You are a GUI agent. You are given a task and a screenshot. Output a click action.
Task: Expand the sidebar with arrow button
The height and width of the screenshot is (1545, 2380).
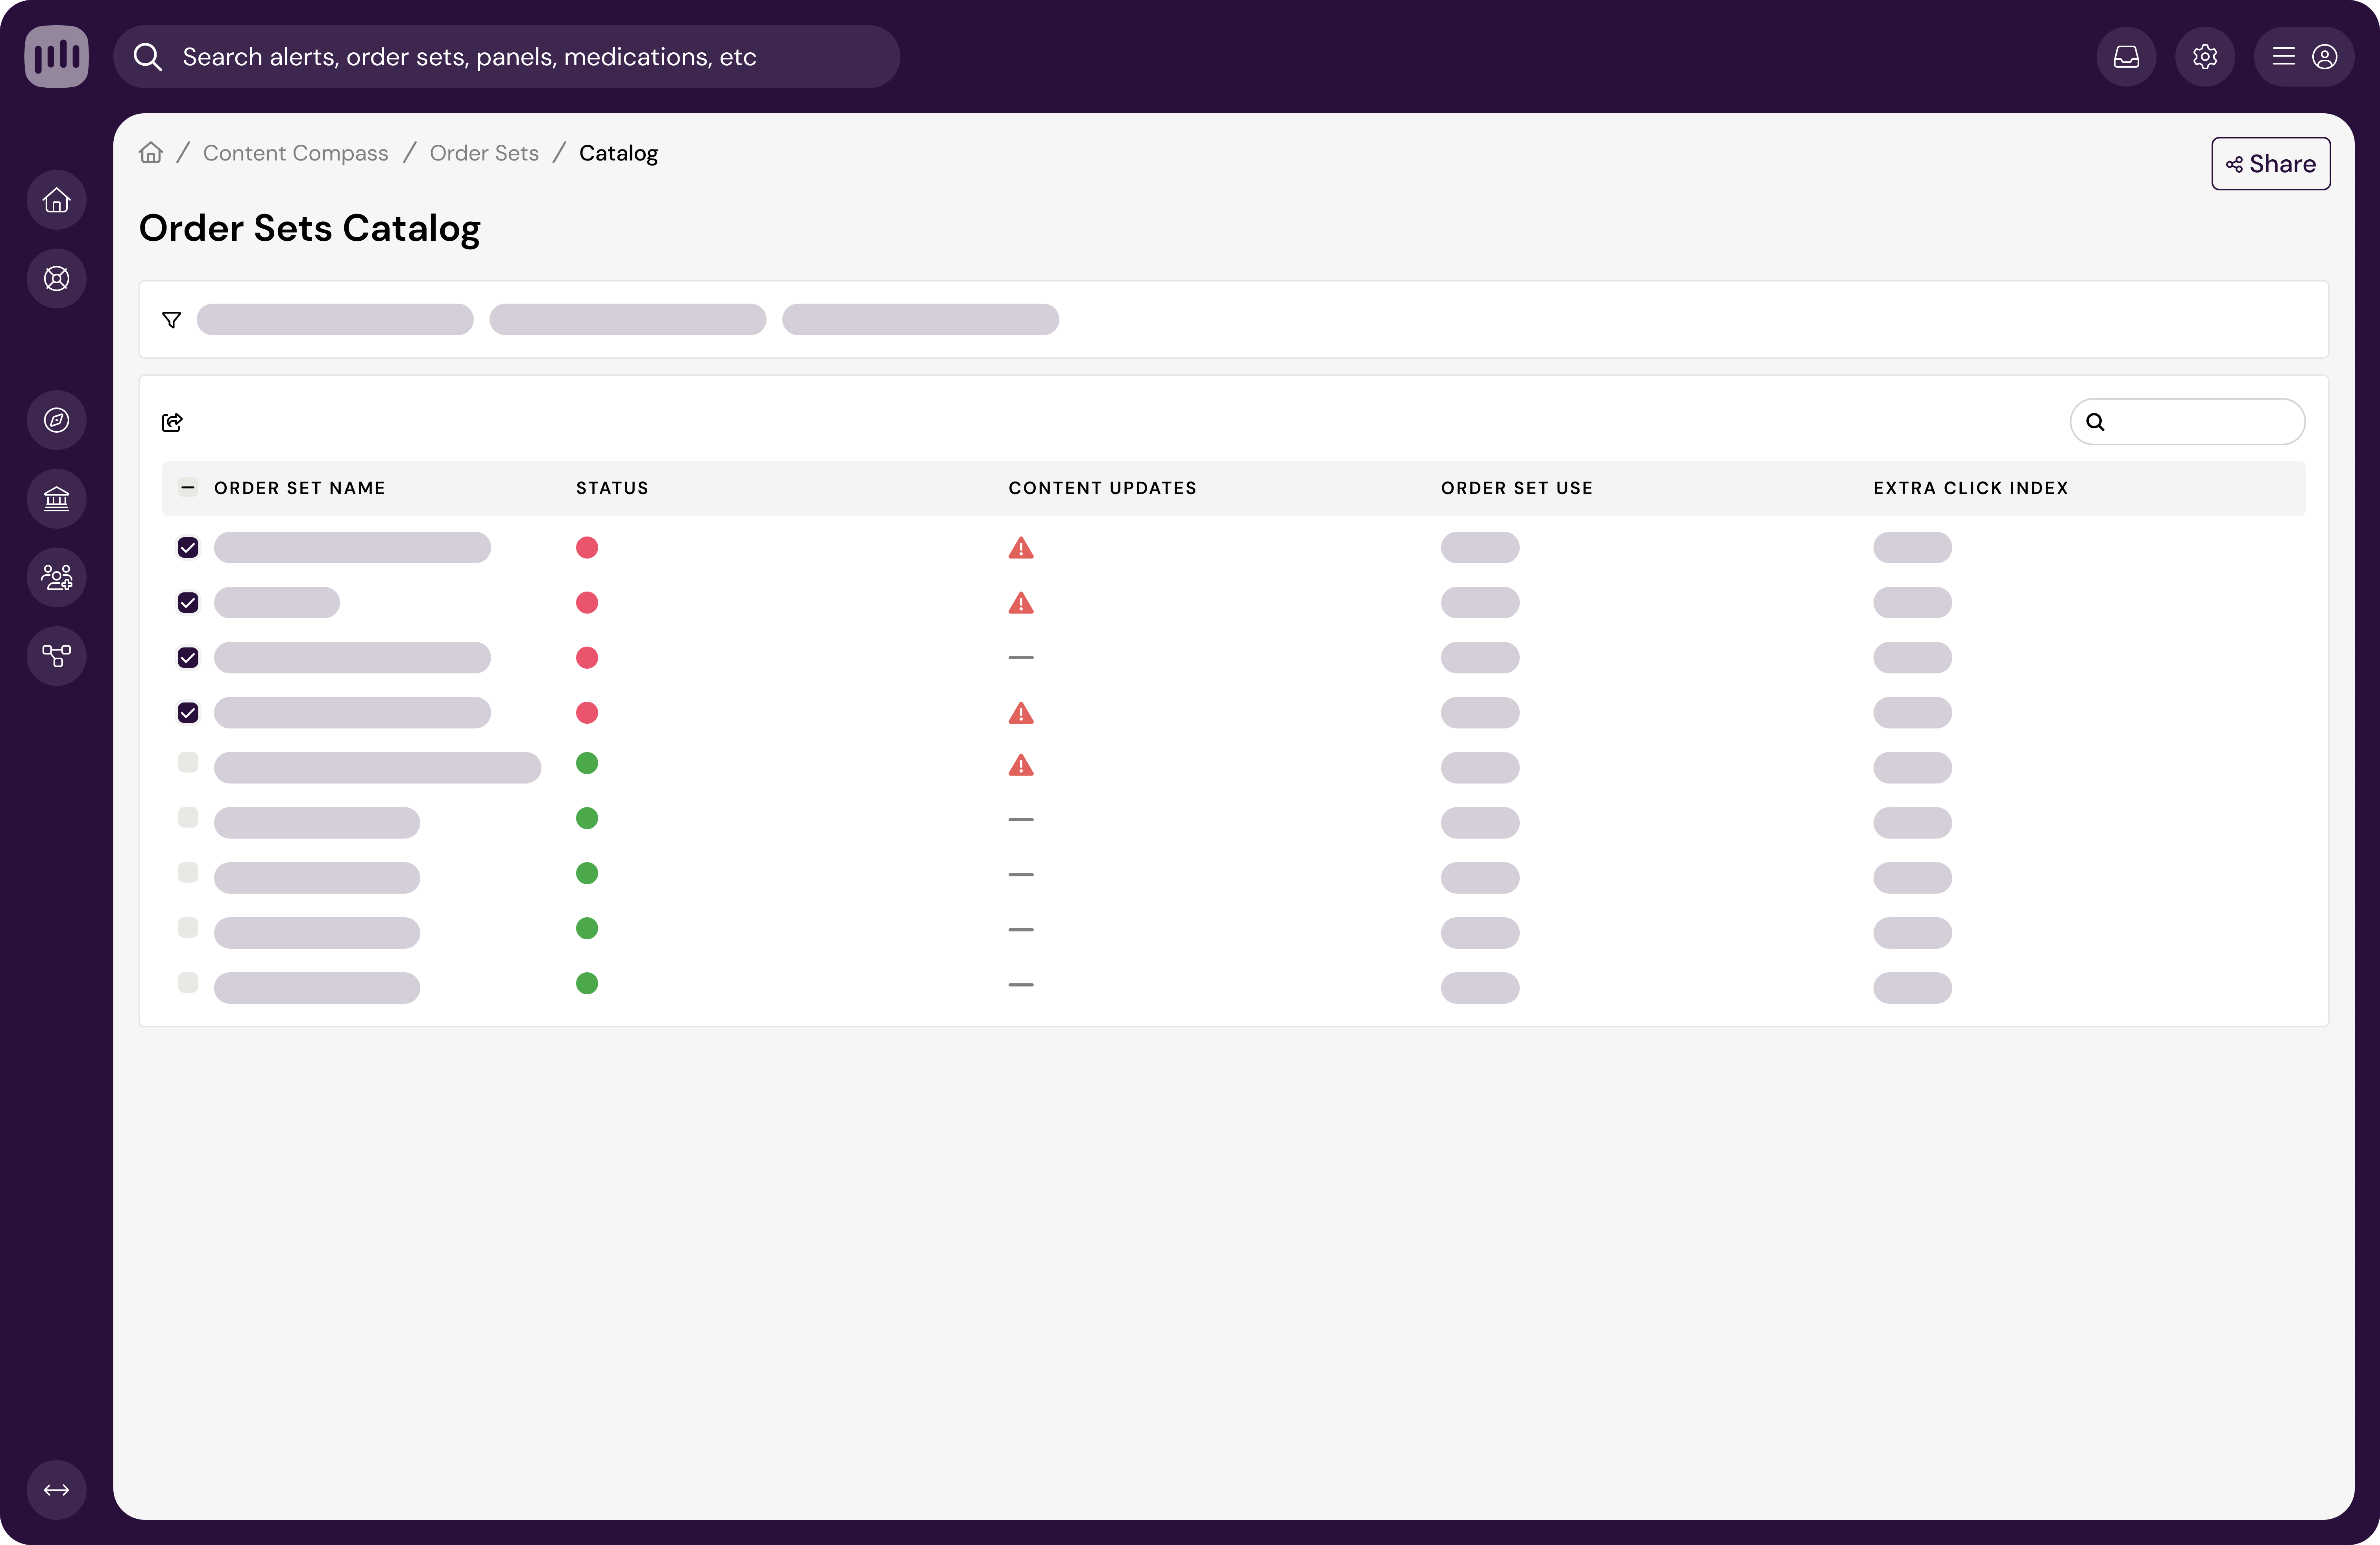(57, 1489)
